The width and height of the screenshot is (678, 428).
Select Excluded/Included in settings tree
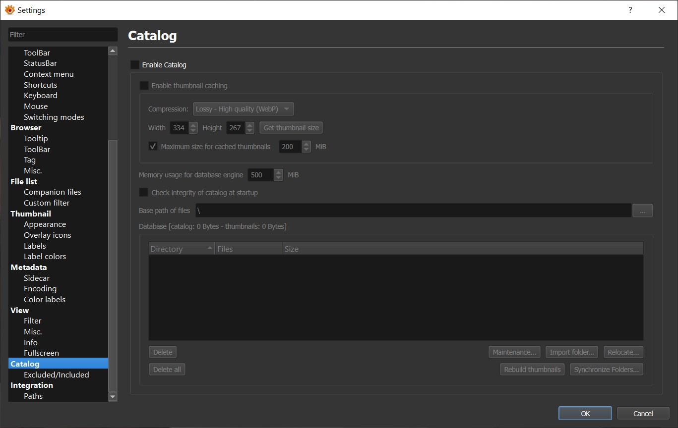pyautogui.click(x=56, y=375)
